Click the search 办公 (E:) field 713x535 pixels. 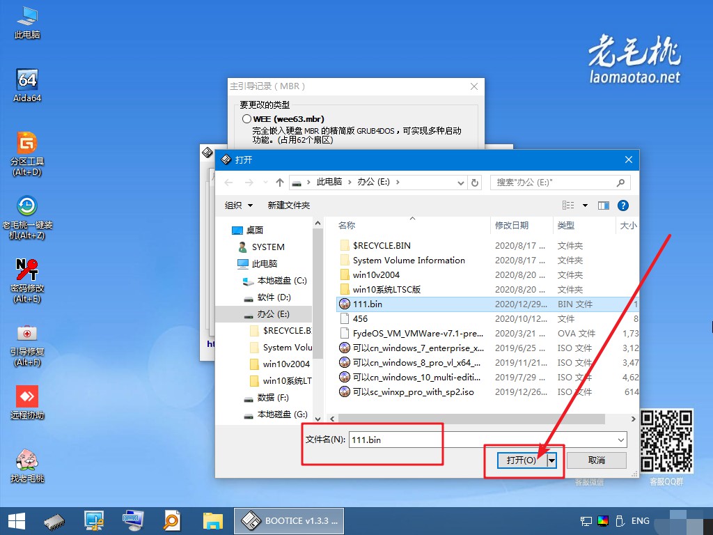click(x=561, y=183)
